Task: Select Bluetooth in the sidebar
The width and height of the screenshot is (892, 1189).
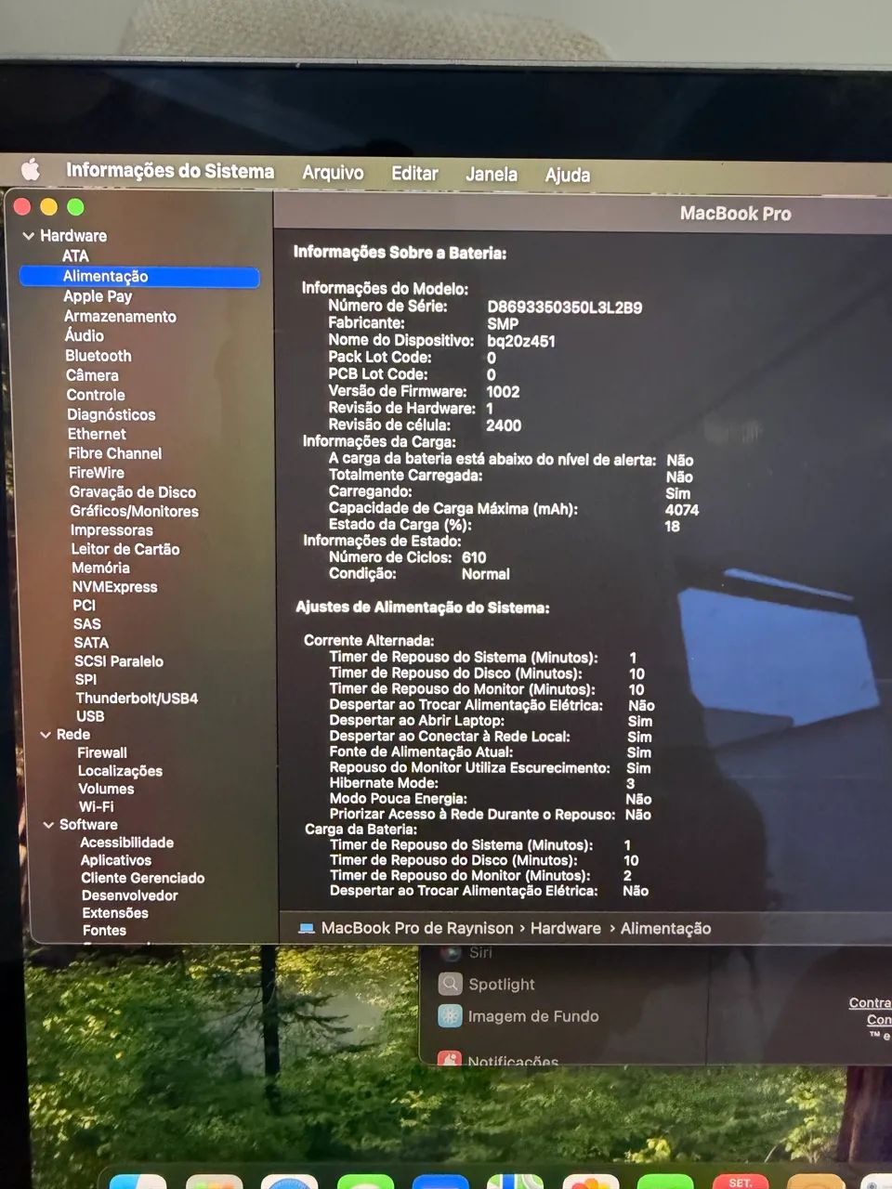Action: coord(98,356)
